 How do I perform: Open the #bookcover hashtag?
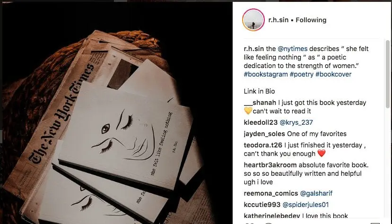[333, 74]
